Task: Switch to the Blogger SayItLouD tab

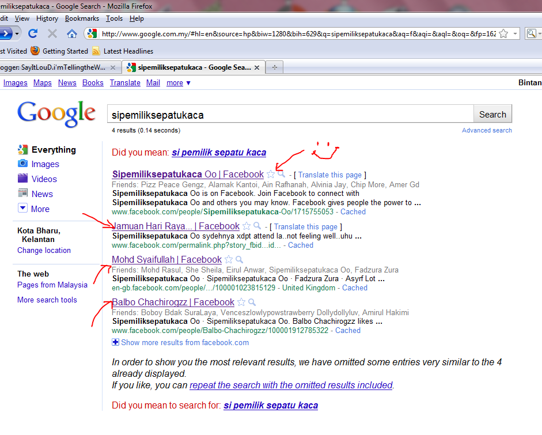Action: pyautogui.click(x=53, y=67)
